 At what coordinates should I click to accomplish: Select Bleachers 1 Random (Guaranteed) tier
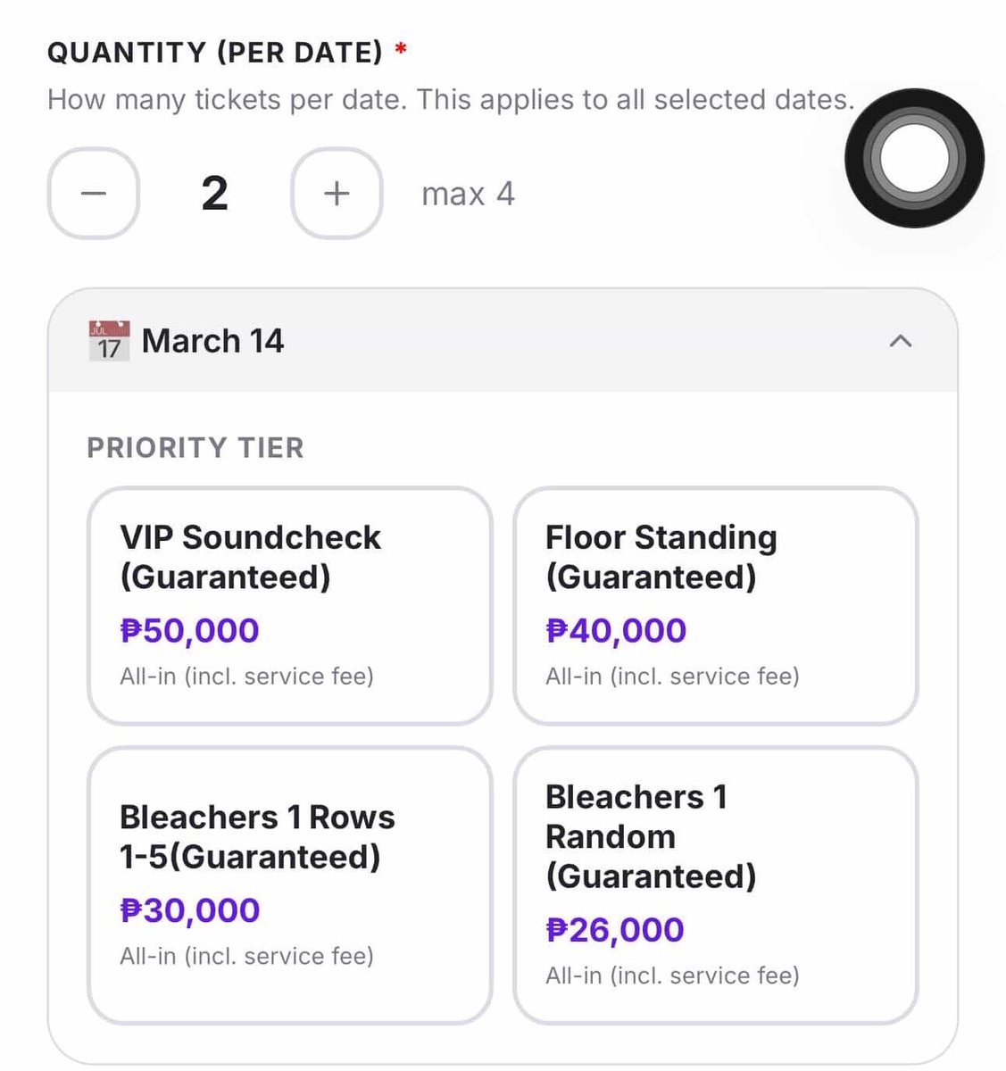point(715,885)
